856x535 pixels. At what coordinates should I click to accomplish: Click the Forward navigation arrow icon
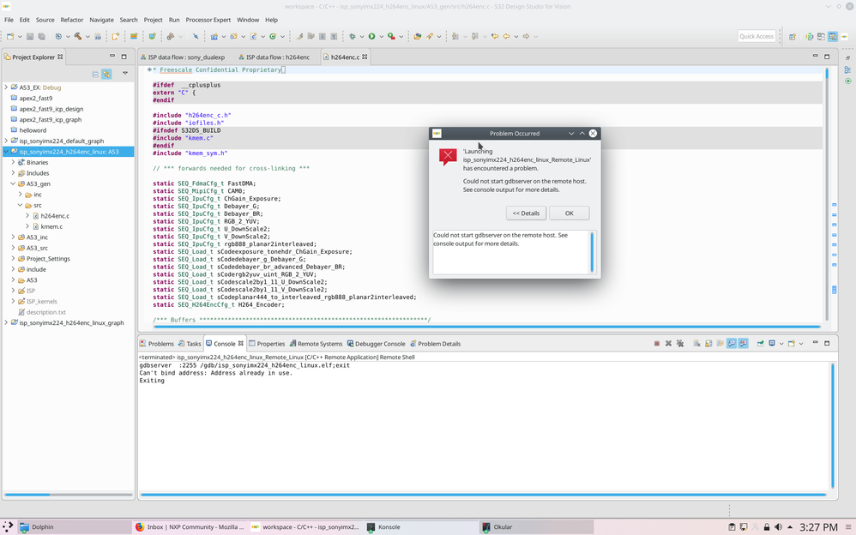click(x=527, y=37)
